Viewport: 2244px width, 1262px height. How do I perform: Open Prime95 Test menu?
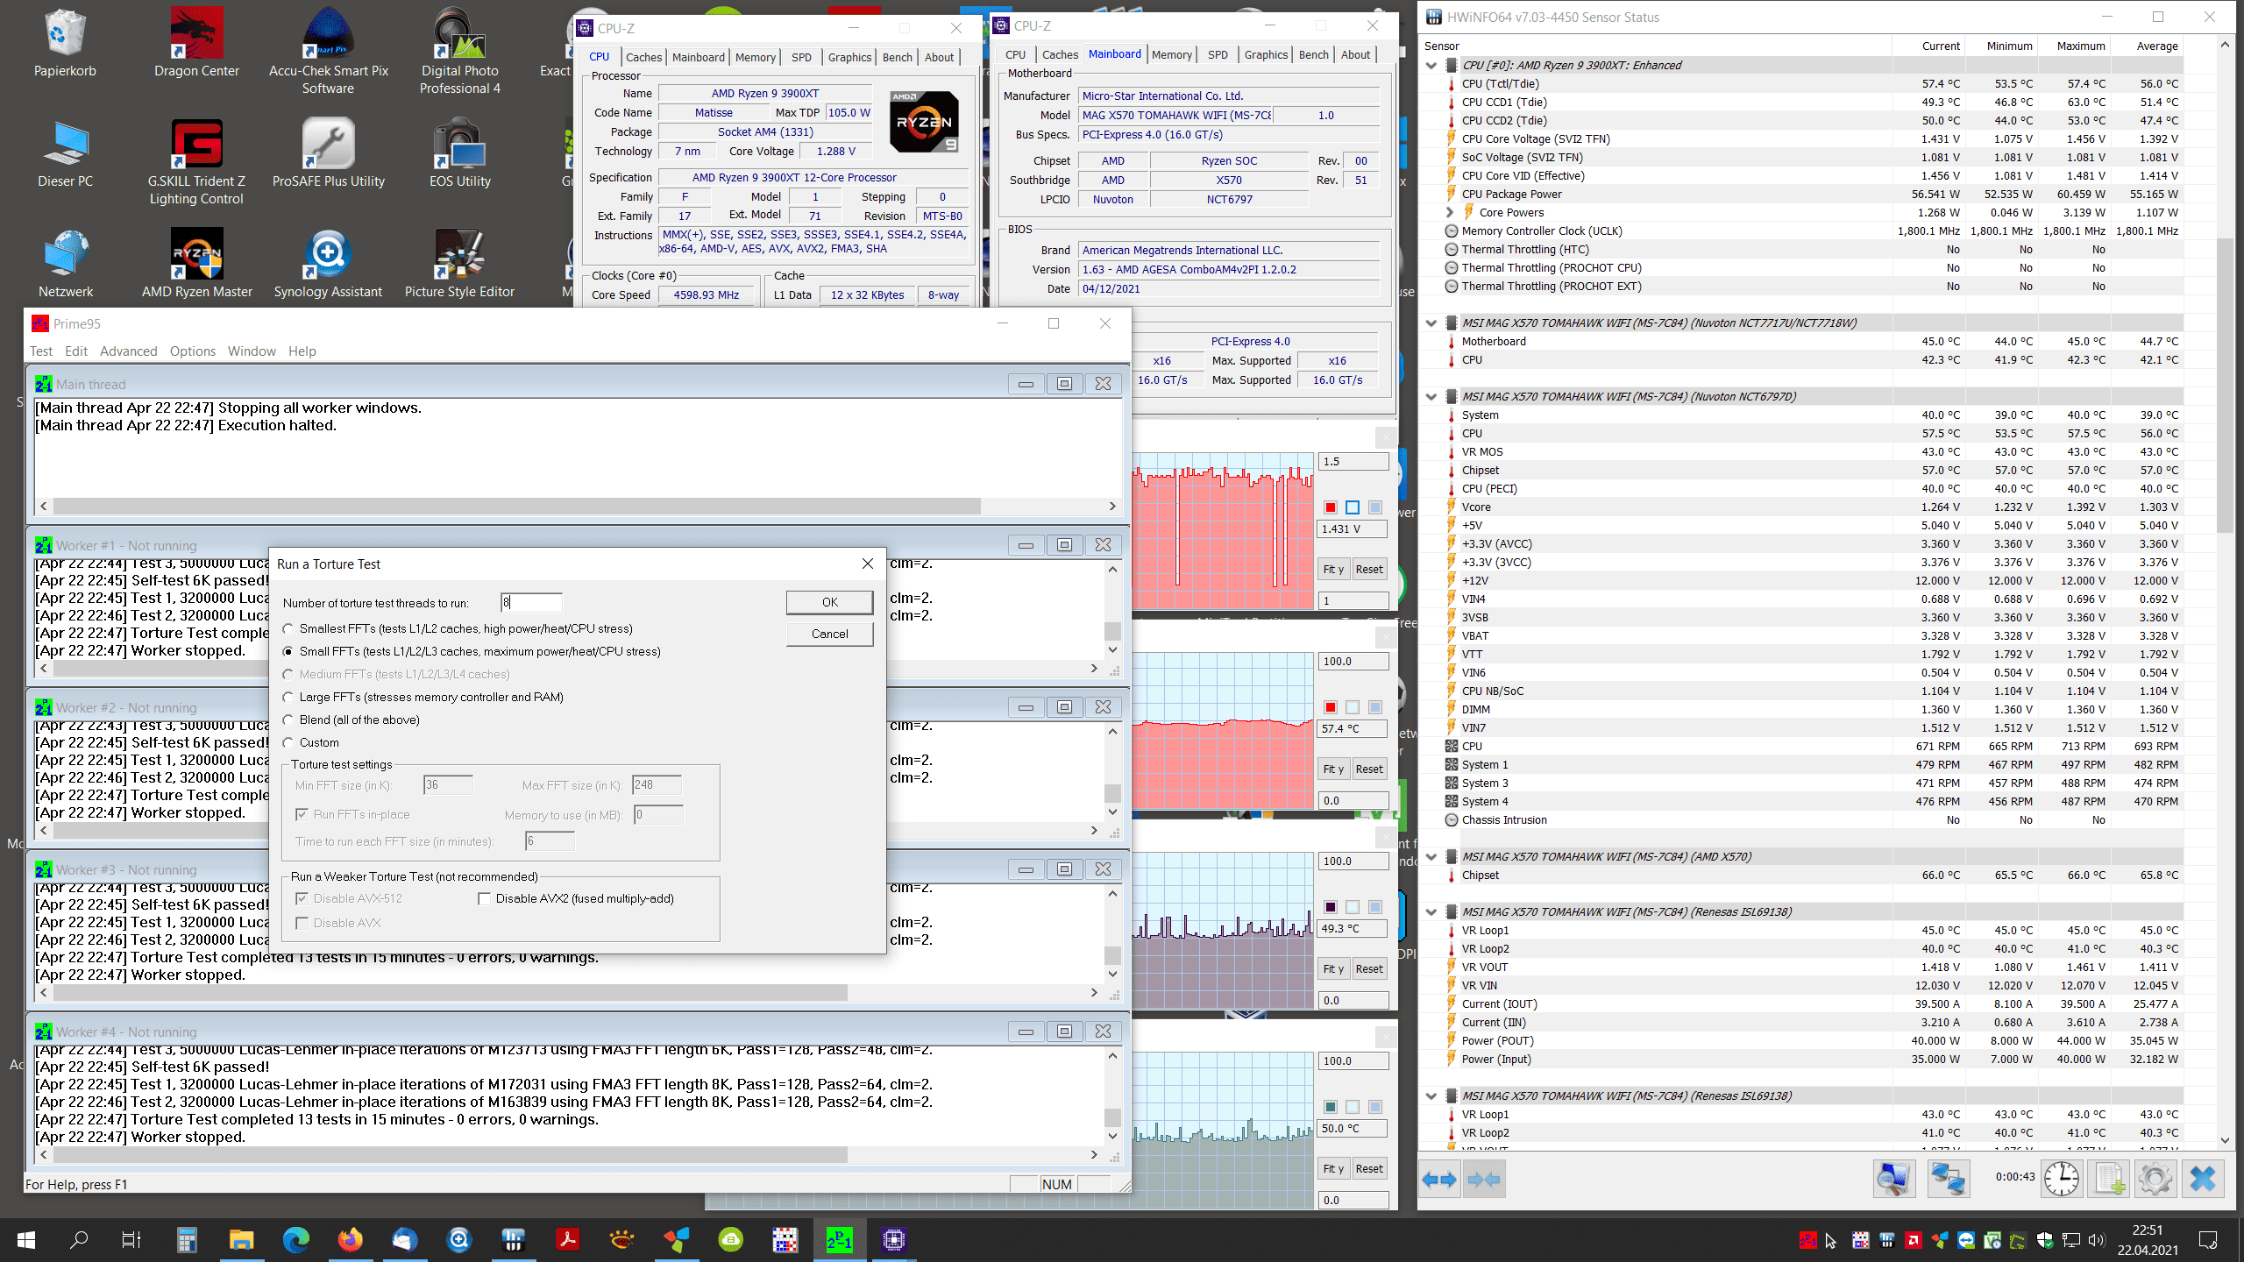[x=41, y=351]
